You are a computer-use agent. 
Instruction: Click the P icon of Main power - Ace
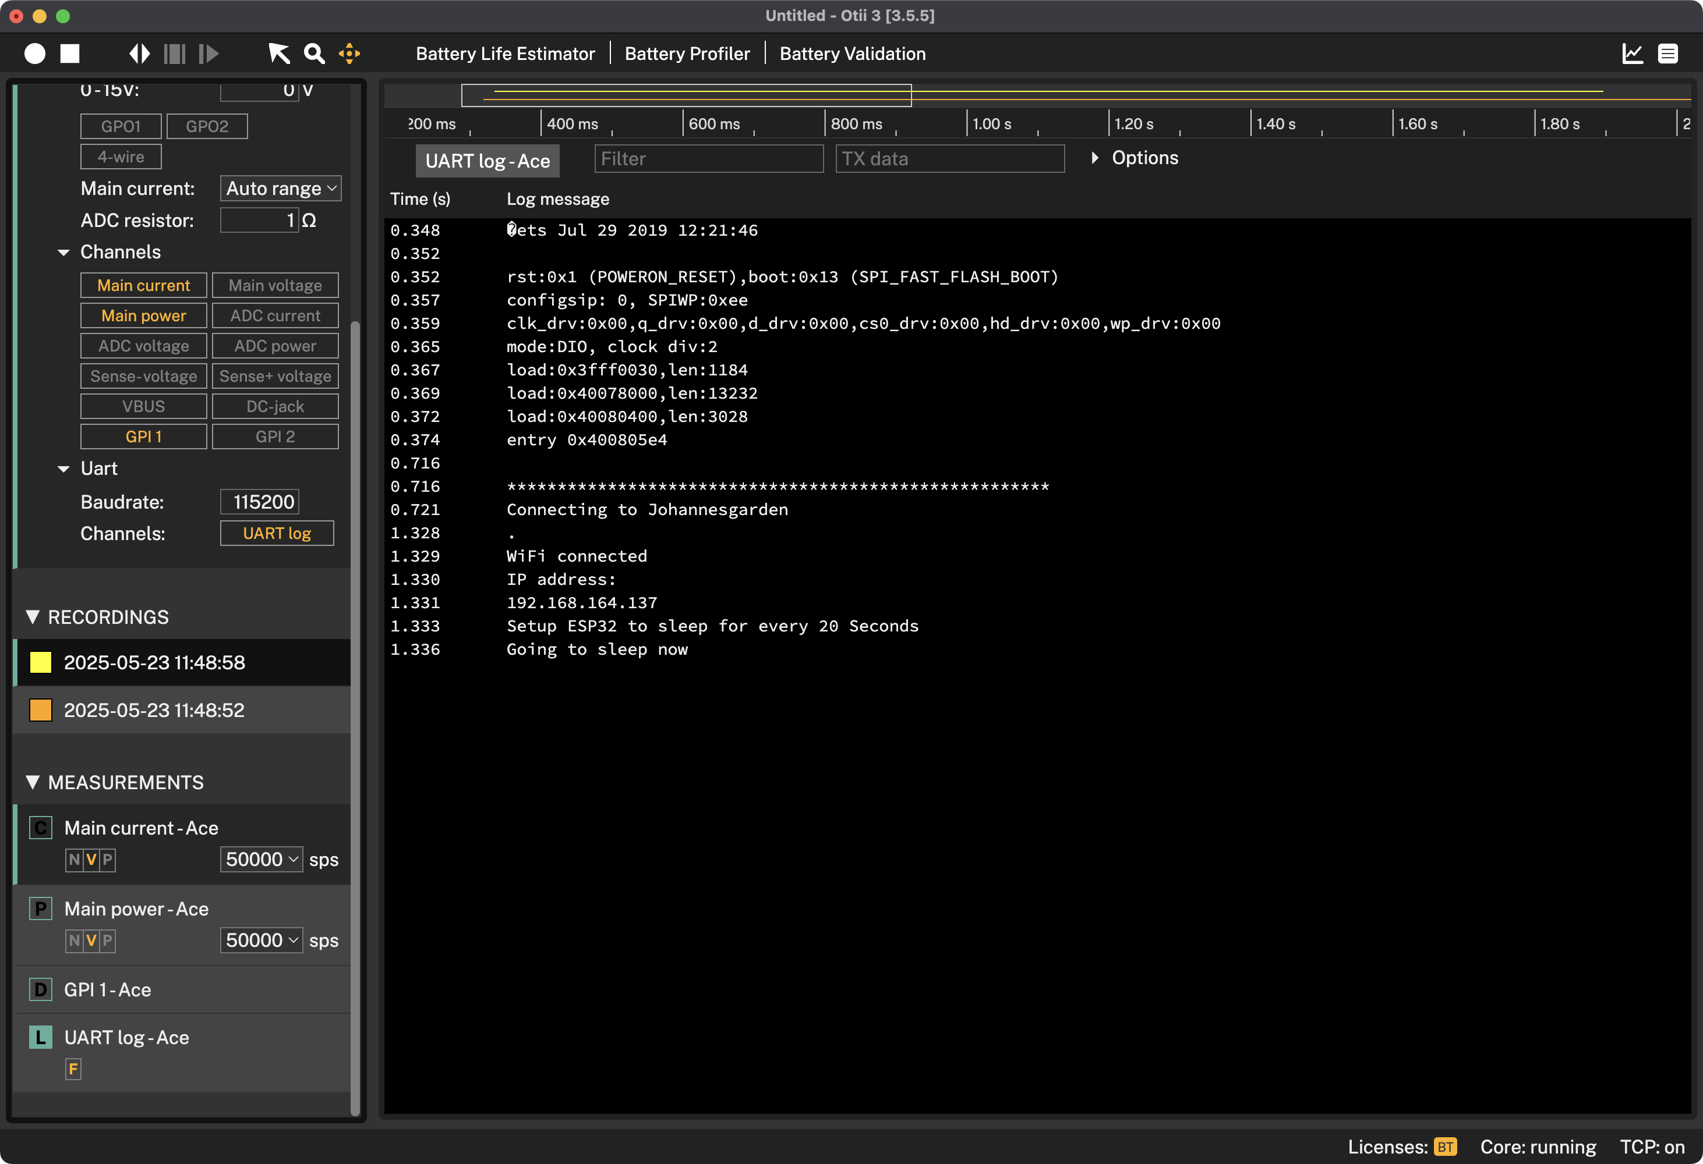[40, 909]
